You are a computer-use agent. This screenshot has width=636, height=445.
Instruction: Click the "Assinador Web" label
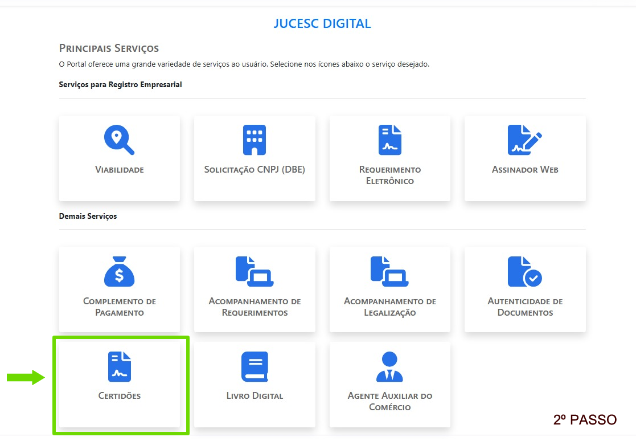(524, 170)
